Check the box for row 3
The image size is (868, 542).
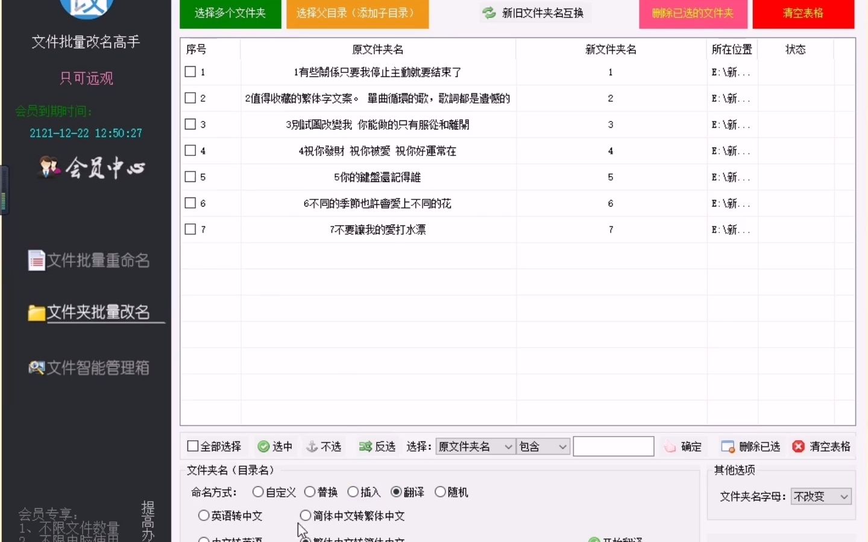(190, 124)
